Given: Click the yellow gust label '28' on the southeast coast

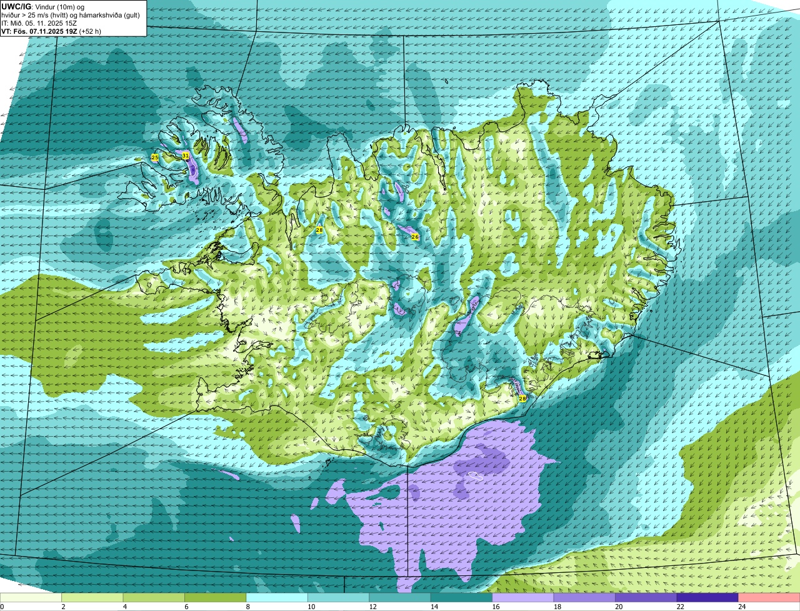Looking at the screenshot, I should pos(522,398).
